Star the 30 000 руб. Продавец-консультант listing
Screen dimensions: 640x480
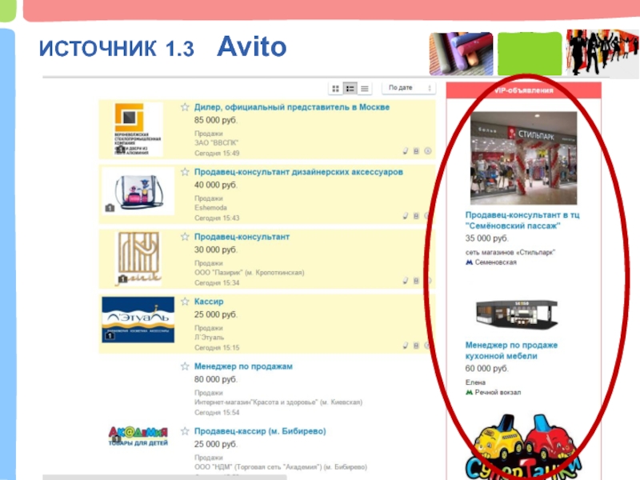tap(185, 237)
